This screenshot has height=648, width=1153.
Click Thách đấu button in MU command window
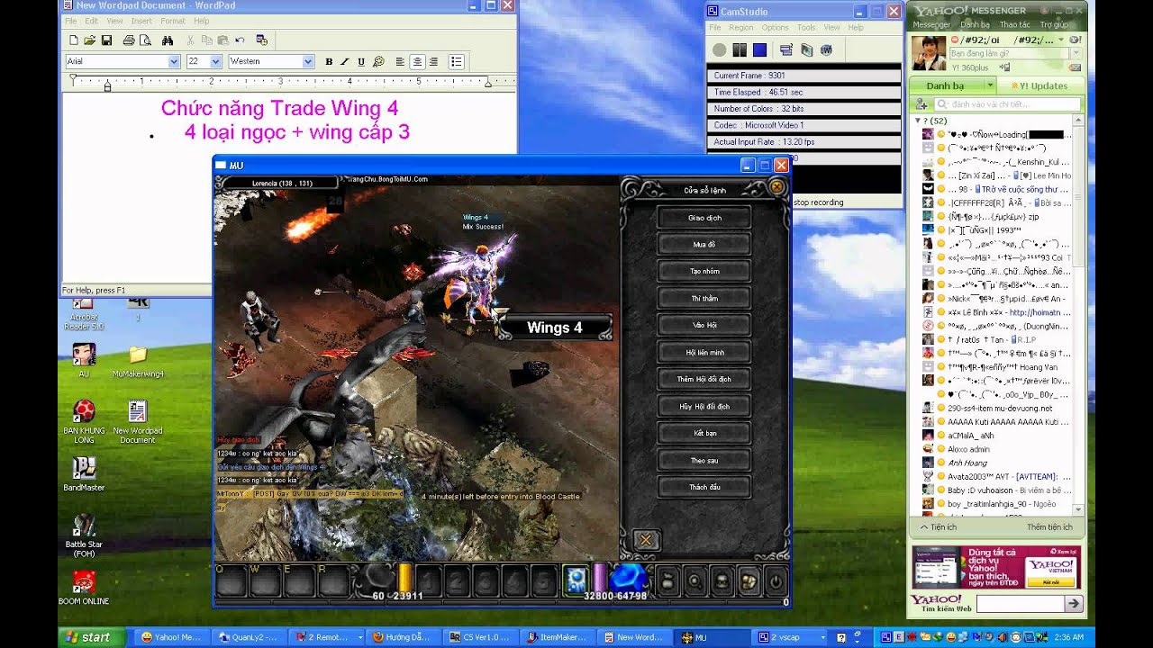click(704, 488)
